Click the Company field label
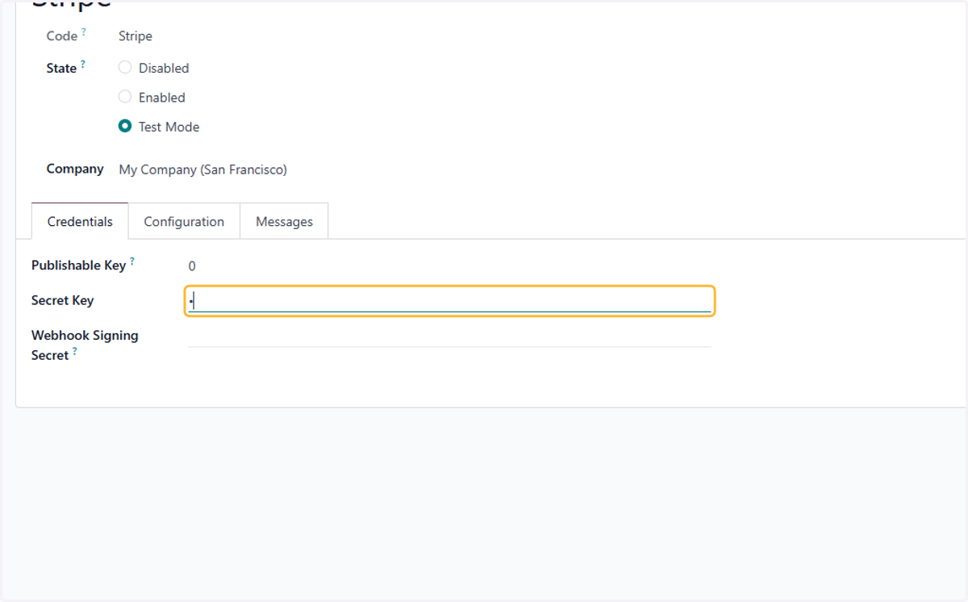The width and height of the screenshot is (968, 602). coord(75,169)
